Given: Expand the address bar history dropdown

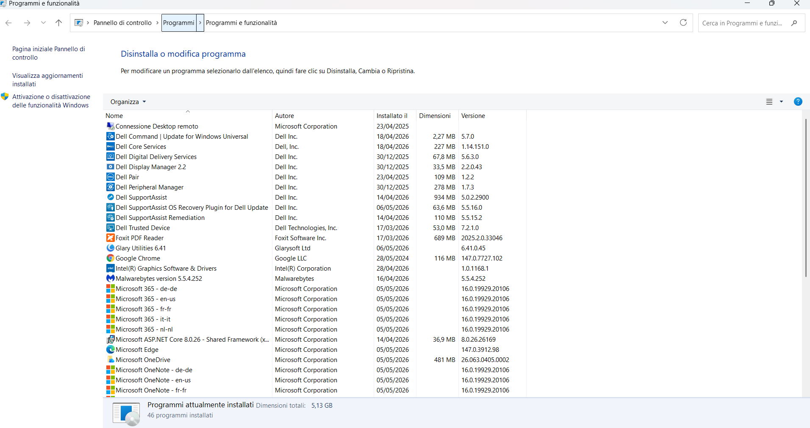Looking at the screenshot, I should coord(665,22).
